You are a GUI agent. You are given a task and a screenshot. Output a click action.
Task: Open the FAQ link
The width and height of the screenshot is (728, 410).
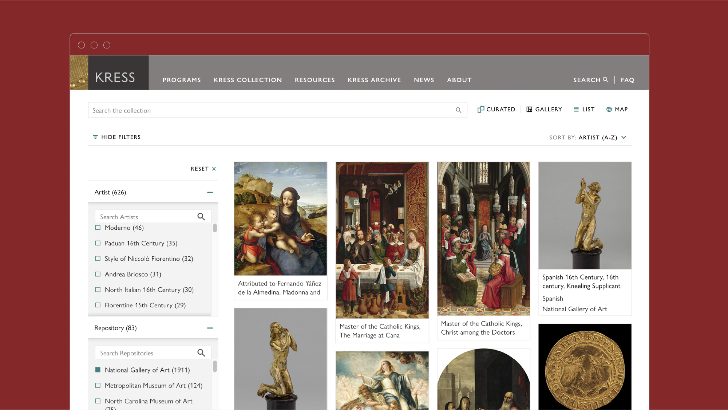(627, 80)
